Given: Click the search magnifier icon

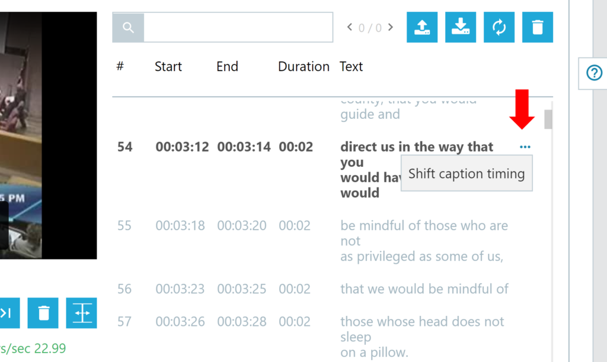Looking at the screenshot, I should tap(127, 27).
